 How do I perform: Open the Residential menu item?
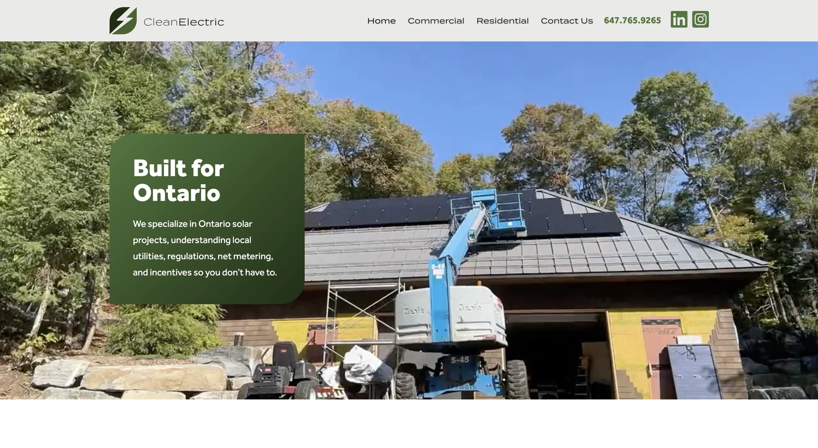[x=502, y=21]
